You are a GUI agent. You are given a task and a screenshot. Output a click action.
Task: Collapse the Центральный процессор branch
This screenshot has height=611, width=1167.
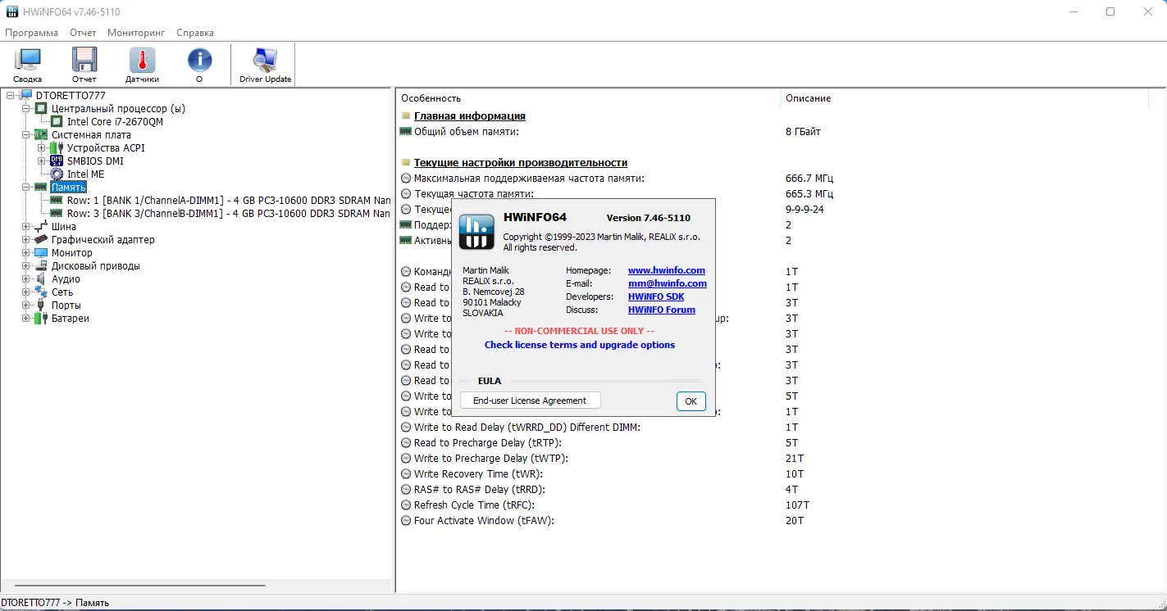[26, 108]
